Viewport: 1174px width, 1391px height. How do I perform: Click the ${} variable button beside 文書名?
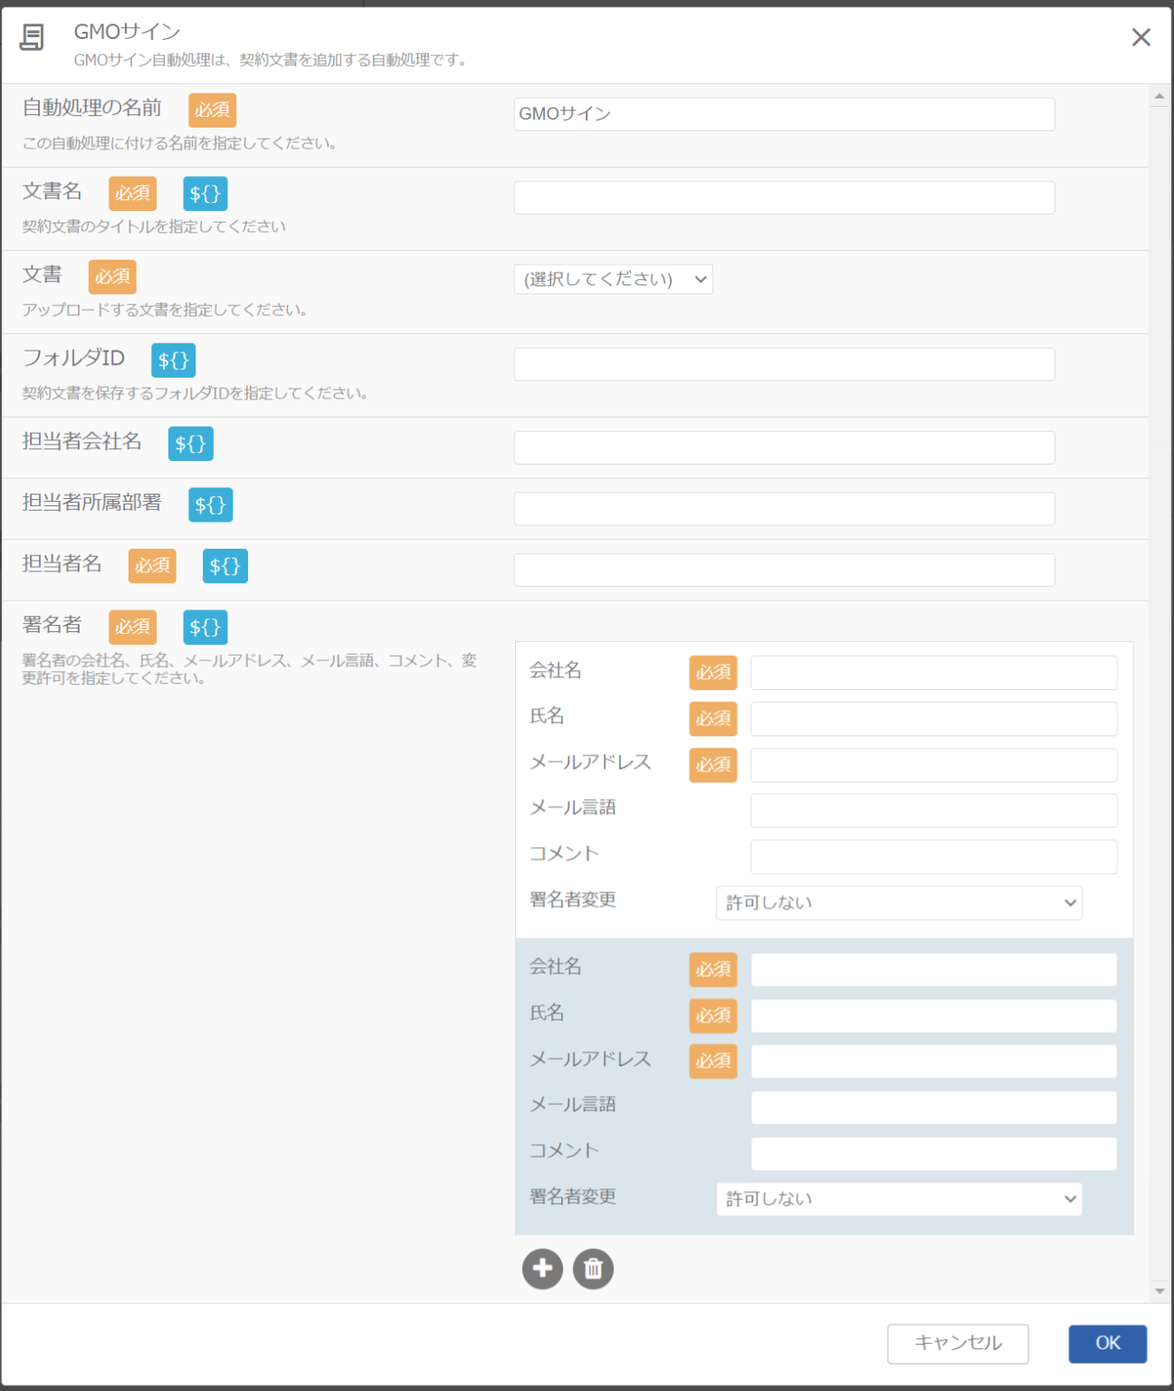[x=205, y=194]
